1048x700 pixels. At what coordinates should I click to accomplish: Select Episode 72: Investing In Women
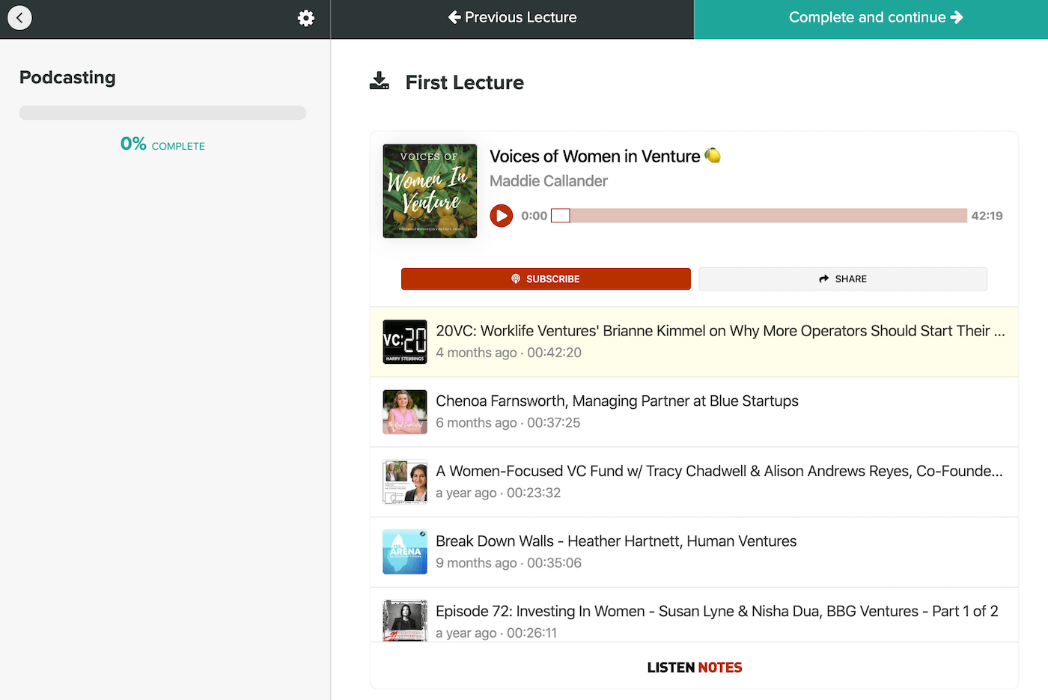(694, 615)
